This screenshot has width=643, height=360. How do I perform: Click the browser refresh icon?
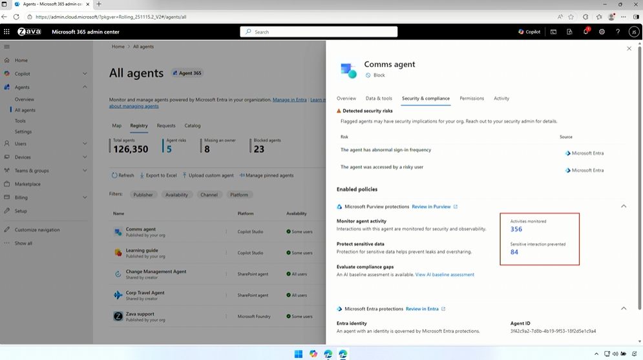click(16, 17)
